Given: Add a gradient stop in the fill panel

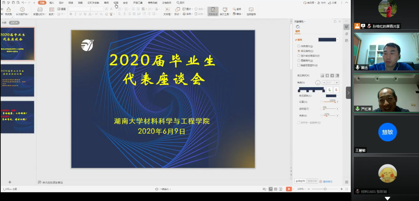Looking at the screenshot, I should pos(329,90).
